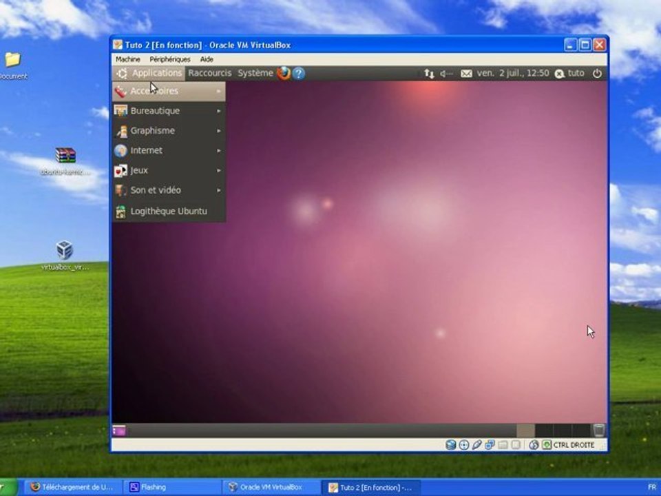Open the mail envelope indicator
The height and width of the screenshot is (496, 661).
tap(466, 74)
